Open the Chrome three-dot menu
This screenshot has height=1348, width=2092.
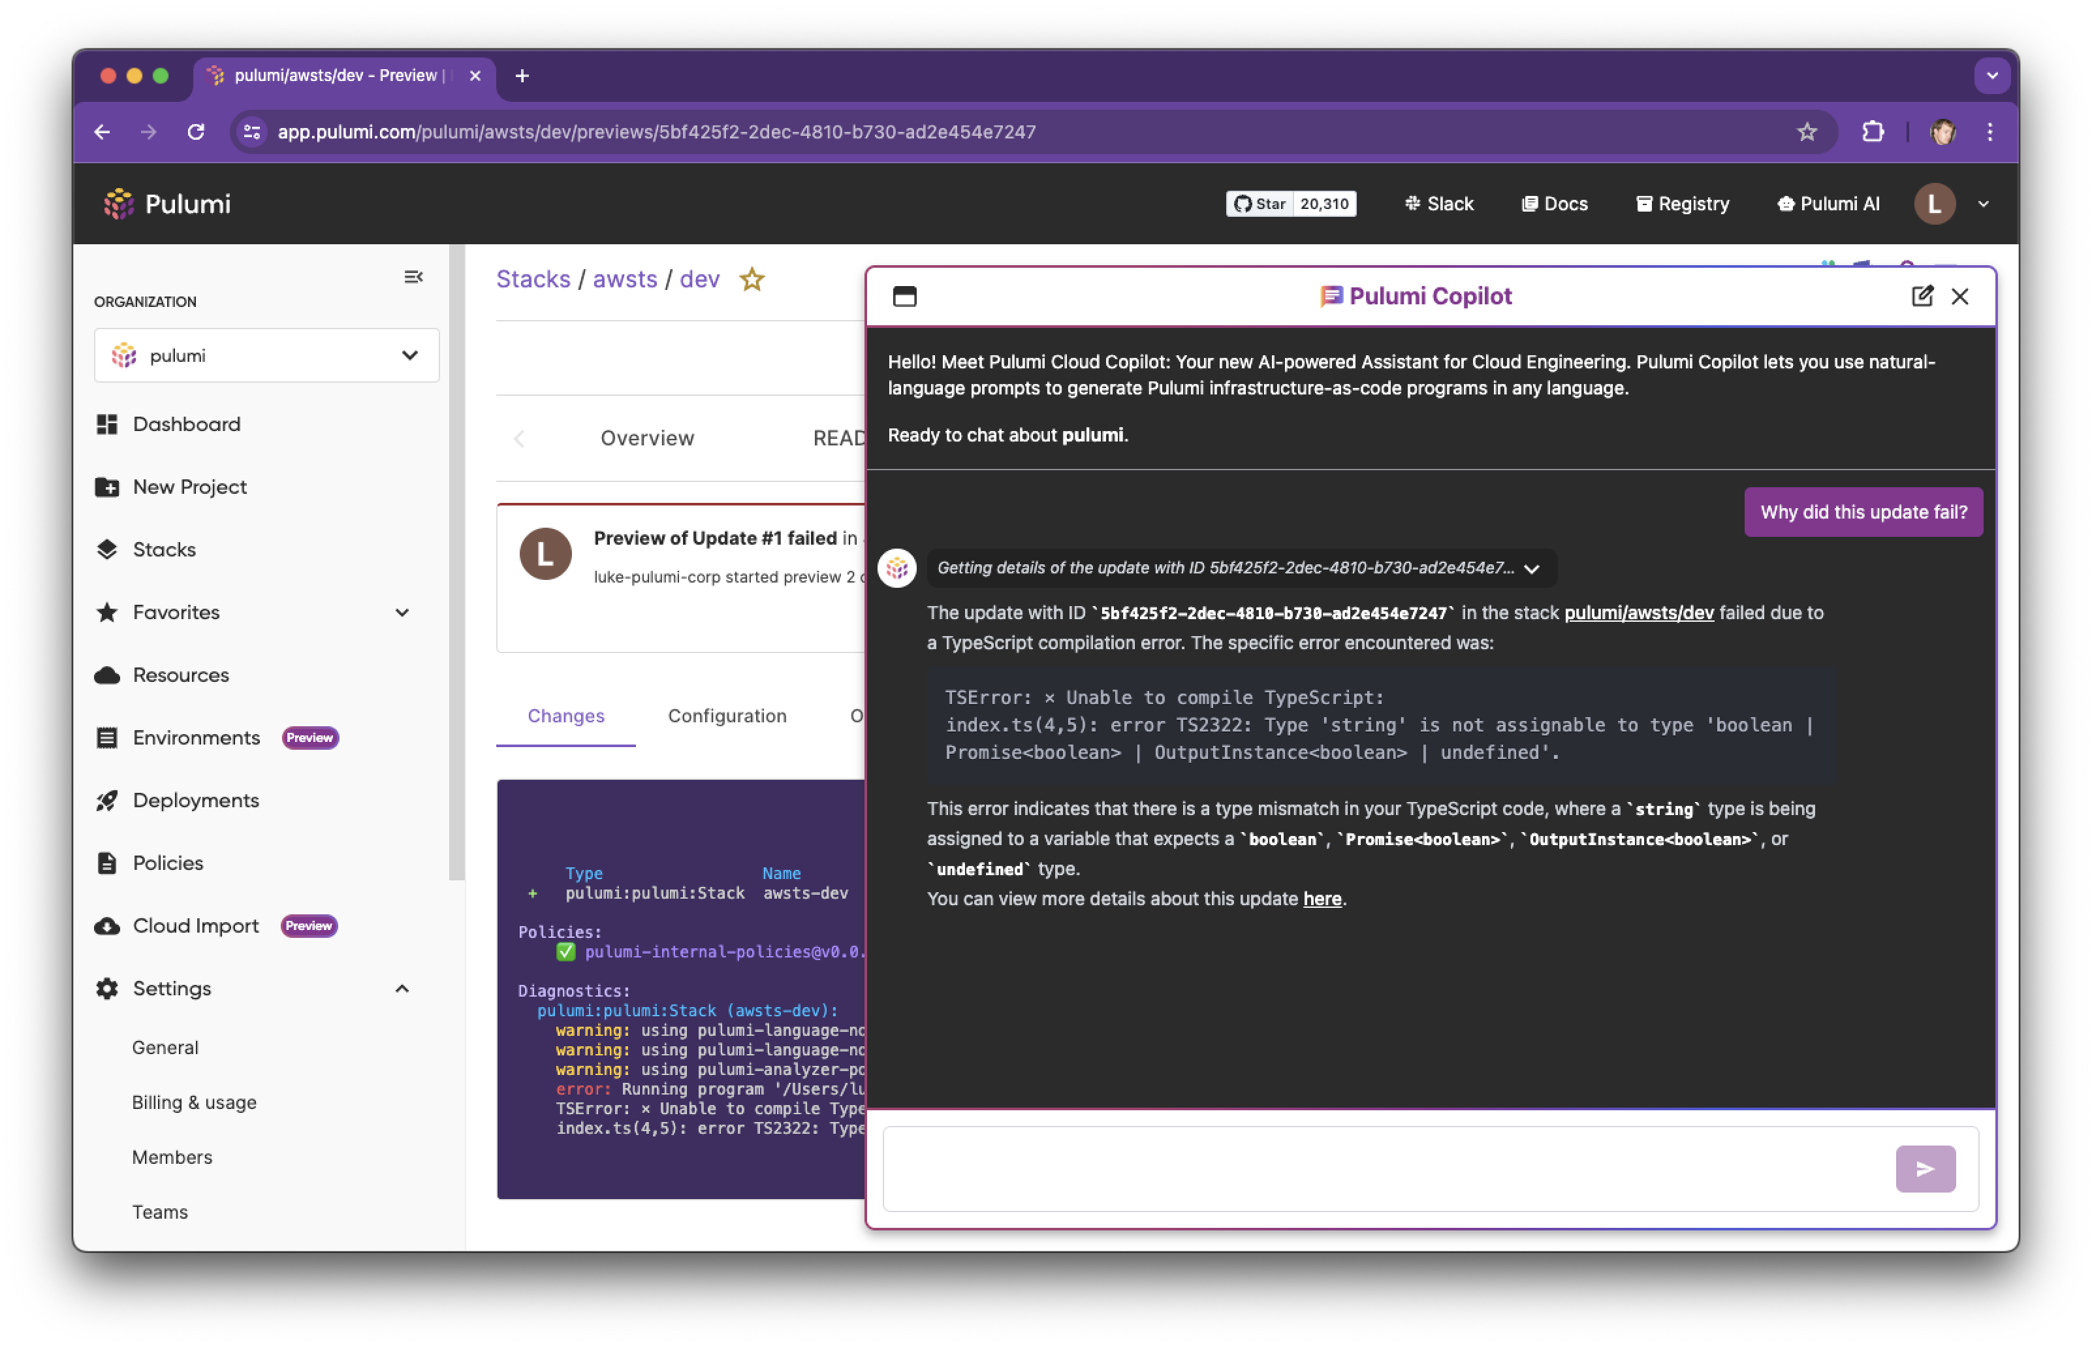point(1991,132)
